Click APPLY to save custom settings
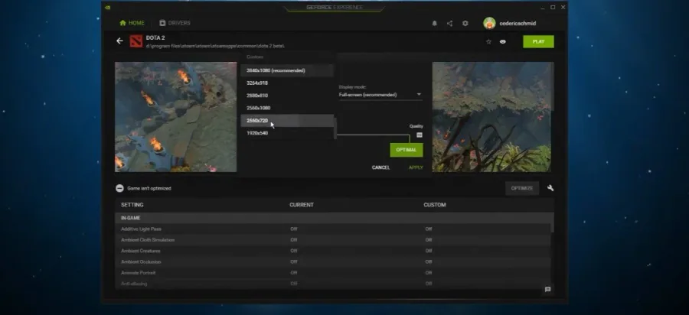 [416, 167]
